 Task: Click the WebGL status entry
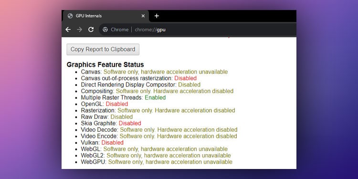pos(154,149)
